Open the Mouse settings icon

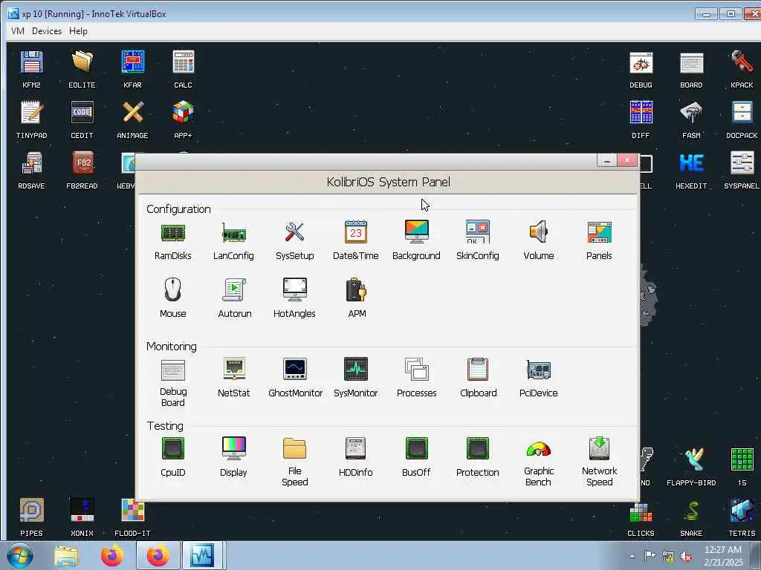tap(172, 298)
